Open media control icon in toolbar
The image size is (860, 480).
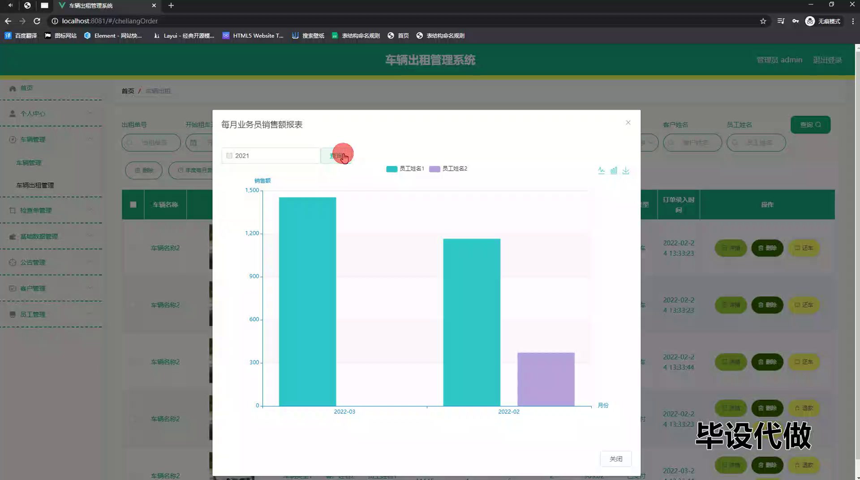coord(781,21)
